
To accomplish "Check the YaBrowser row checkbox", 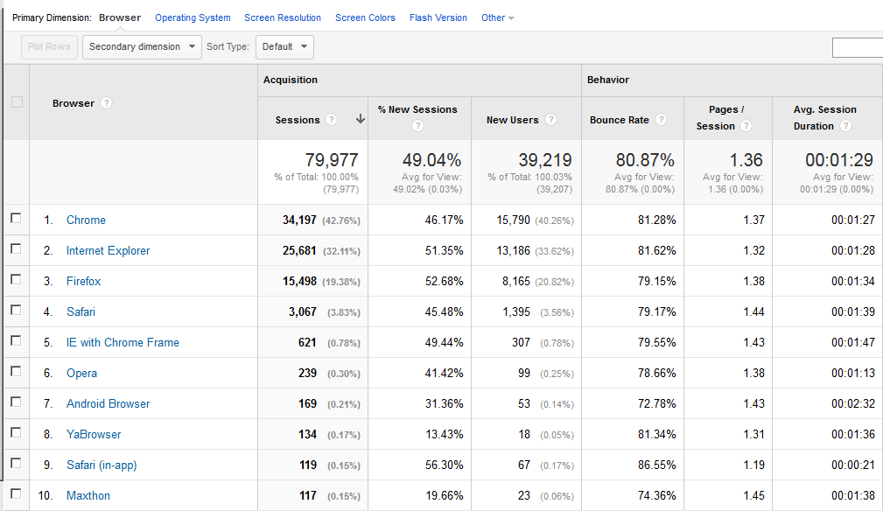I will coord(16,432).
